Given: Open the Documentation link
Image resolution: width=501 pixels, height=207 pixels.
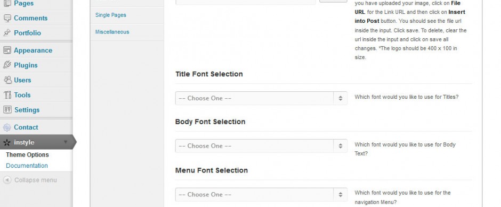Looking at the screenshot, I should click(27, 166).
